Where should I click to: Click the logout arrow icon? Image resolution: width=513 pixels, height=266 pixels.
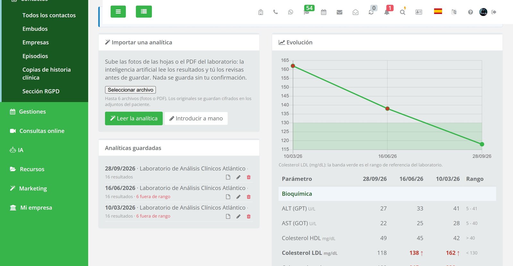coord(494,12)
